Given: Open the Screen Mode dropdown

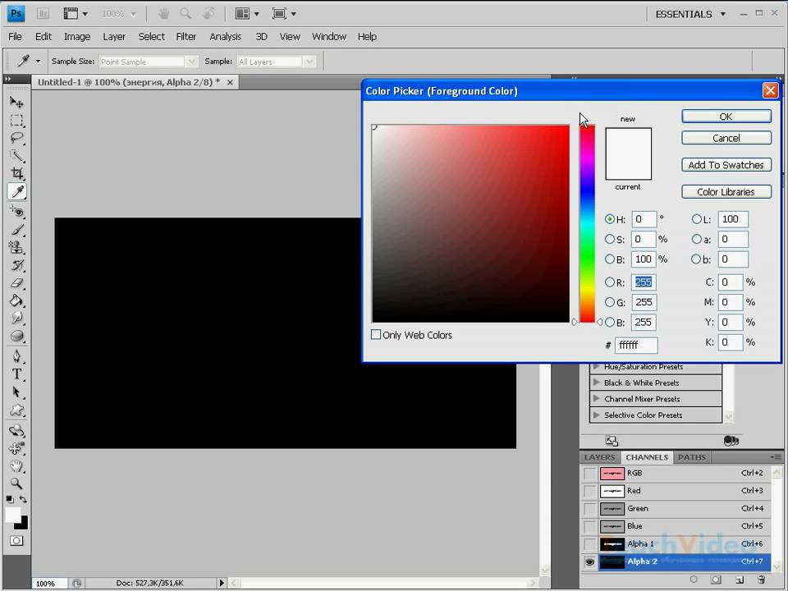Looking at the screenshot, I should [x=284, y=14].
